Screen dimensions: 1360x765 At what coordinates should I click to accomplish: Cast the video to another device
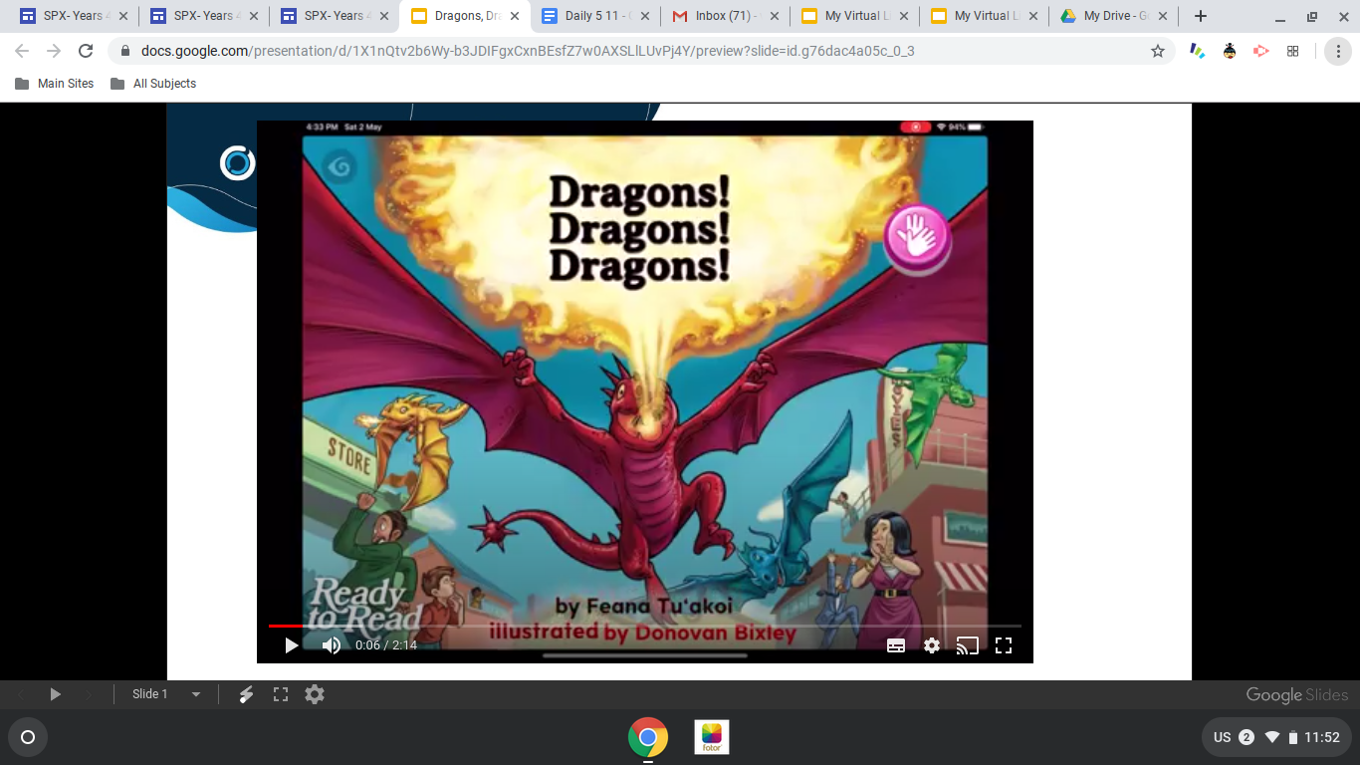click(968, 645)
